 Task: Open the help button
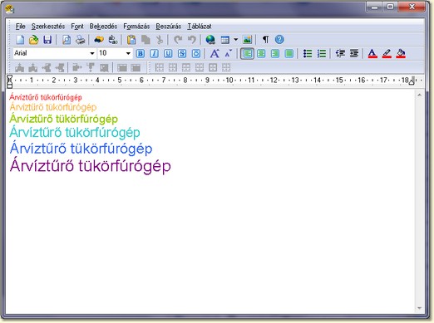(x=279, y=40)
